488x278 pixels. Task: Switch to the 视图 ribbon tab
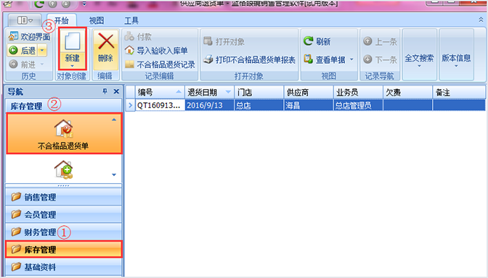pos(97,20)
